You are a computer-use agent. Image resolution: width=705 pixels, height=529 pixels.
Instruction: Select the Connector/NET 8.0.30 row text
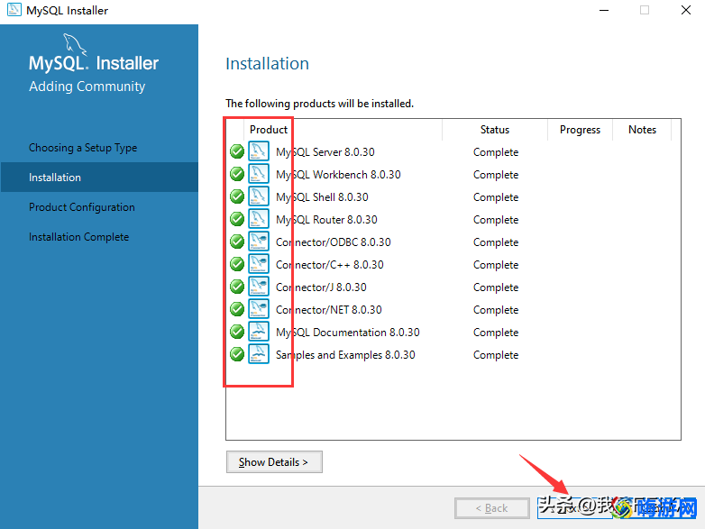(329, 309)
